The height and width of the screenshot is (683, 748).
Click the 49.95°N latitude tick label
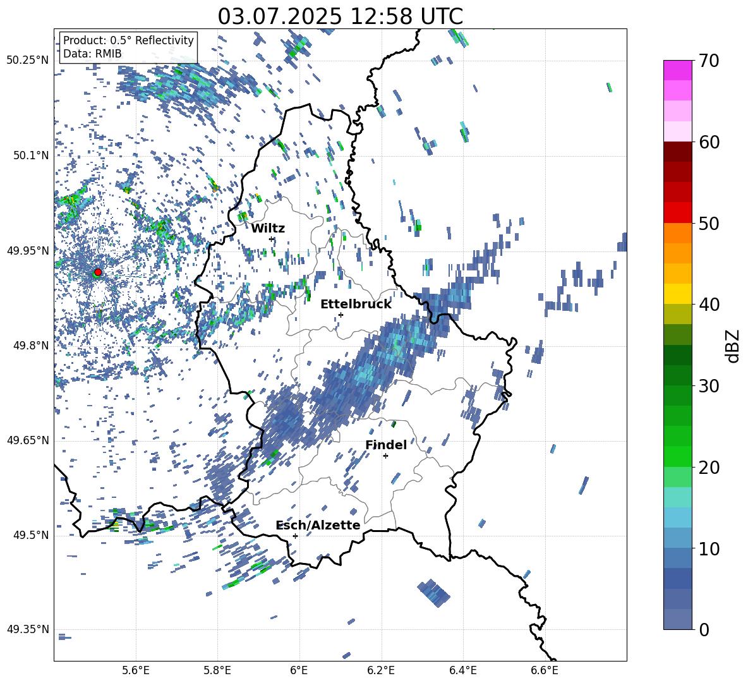tap(28, 251)
